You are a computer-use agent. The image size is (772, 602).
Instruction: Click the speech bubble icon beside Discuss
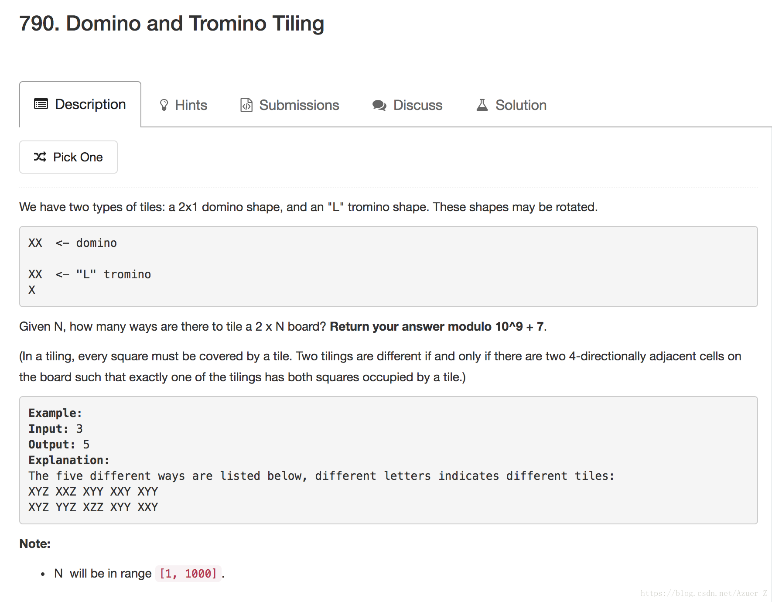379,105
